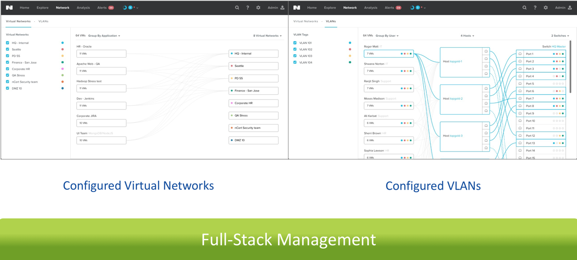Uncheck the PD 55 checkbox in sidebar
The image size is (577, 260).
8,56
